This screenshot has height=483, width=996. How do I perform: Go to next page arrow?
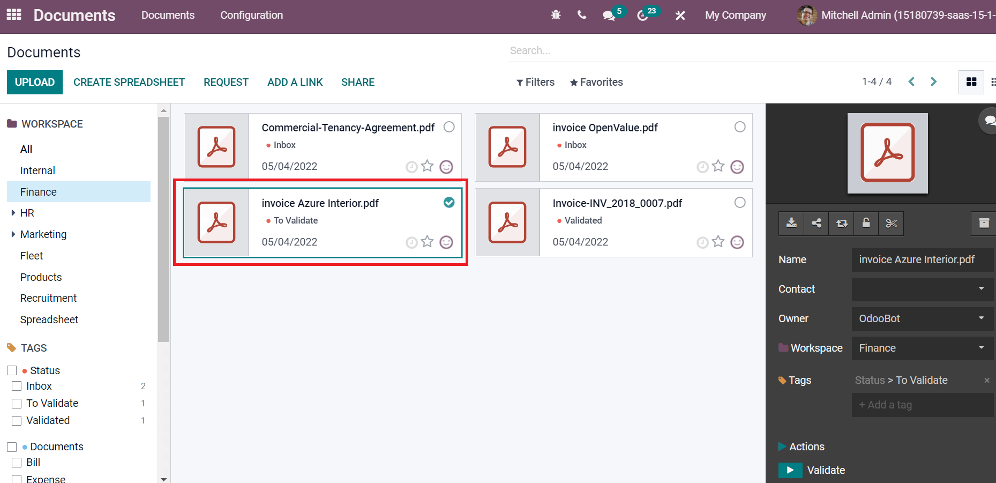point(933,81)
